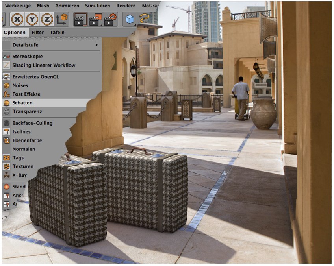Image resolution: width=334 pixels, height=266 pixels.
Task: Click the Erweitertes OpenGL entry
Action: (35, 77)
